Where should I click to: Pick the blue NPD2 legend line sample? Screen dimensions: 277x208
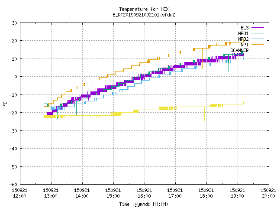[258, 39]
